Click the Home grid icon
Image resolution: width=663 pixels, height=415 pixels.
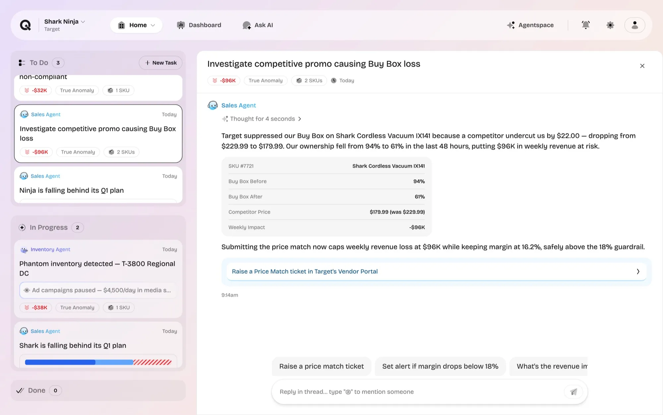click(x=121, y=25)
